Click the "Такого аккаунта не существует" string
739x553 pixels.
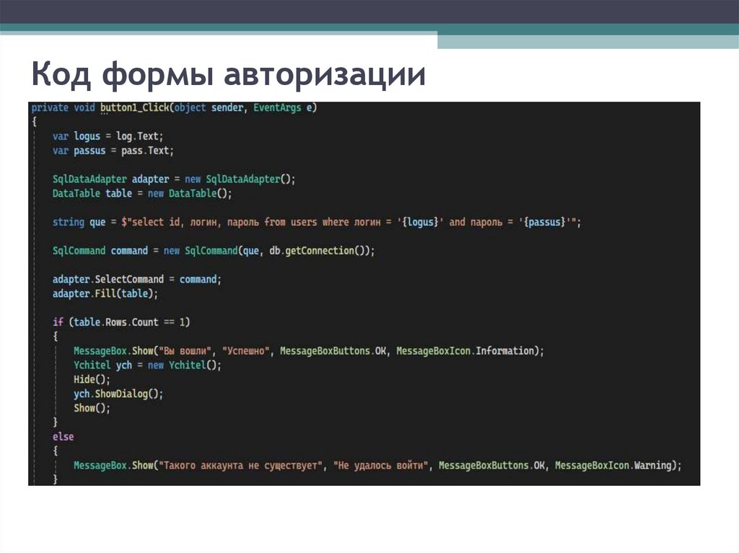[x=242, y=465]
